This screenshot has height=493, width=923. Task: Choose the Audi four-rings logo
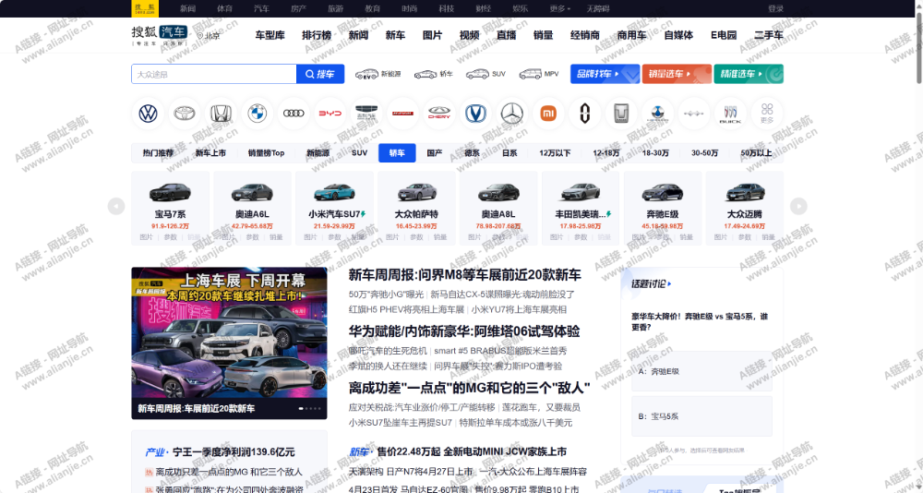[x=294, y=113]
